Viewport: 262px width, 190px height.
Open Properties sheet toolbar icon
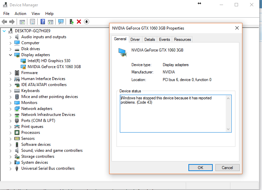(x=32, y=22)
